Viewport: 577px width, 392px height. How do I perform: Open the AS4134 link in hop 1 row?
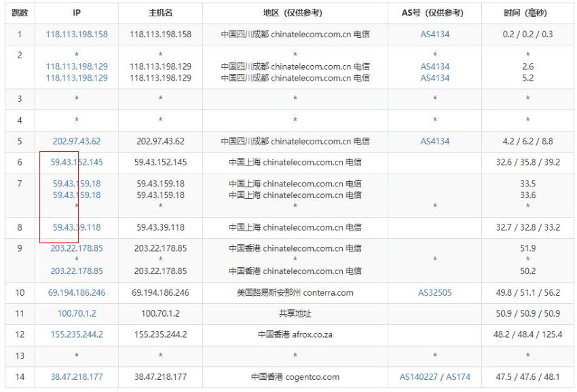[434, 34]
